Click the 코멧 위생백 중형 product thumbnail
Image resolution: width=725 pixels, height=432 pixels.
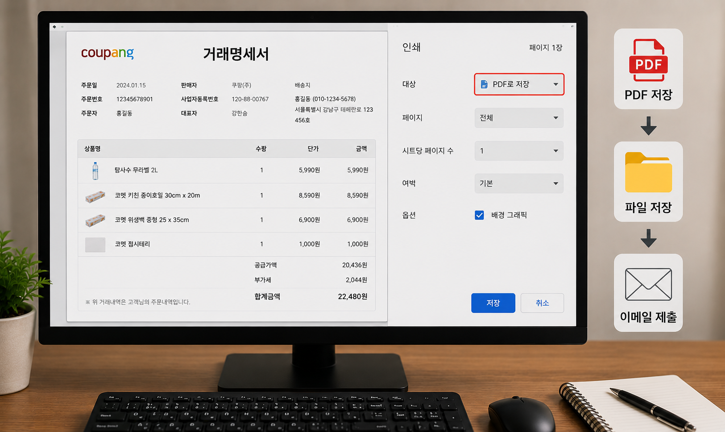click(95, 220)
